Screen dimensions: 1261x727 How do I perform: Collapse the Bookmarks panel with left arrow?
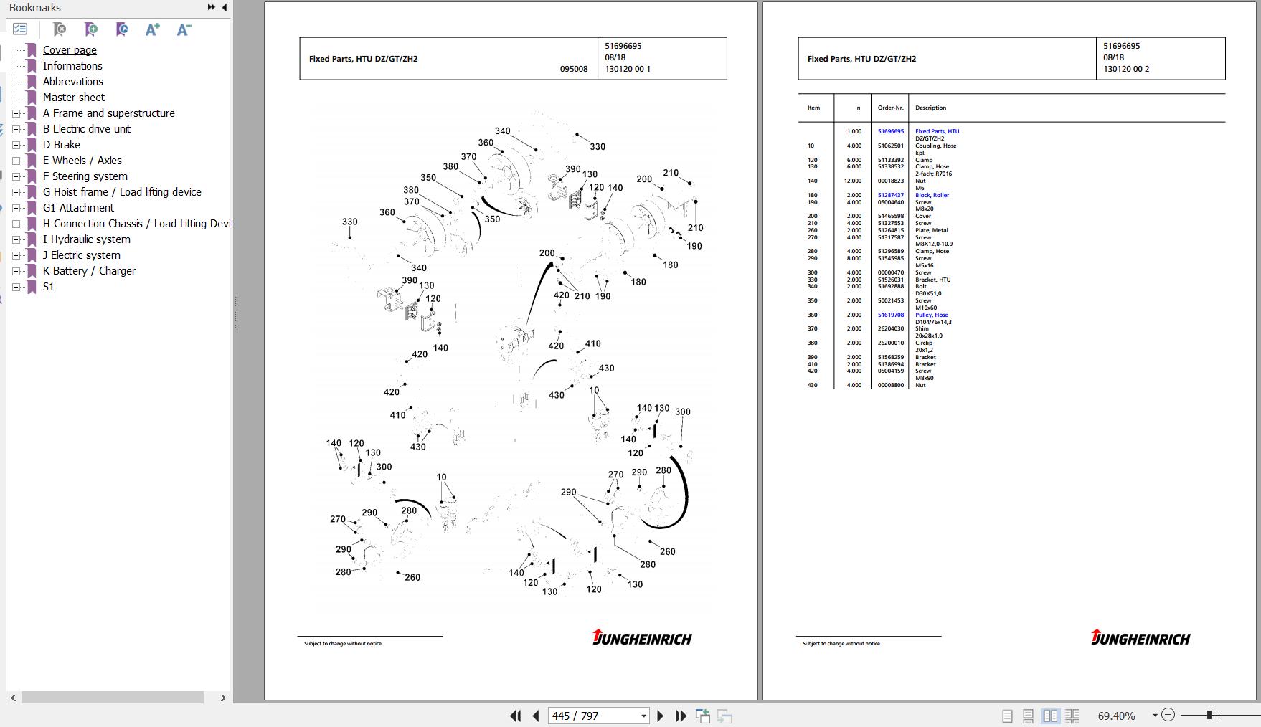[224, 7]
